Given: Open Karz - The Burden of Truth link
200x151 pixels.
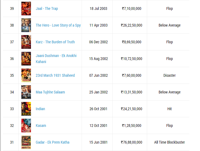Looking at the screenshot, I should (55, 42).
